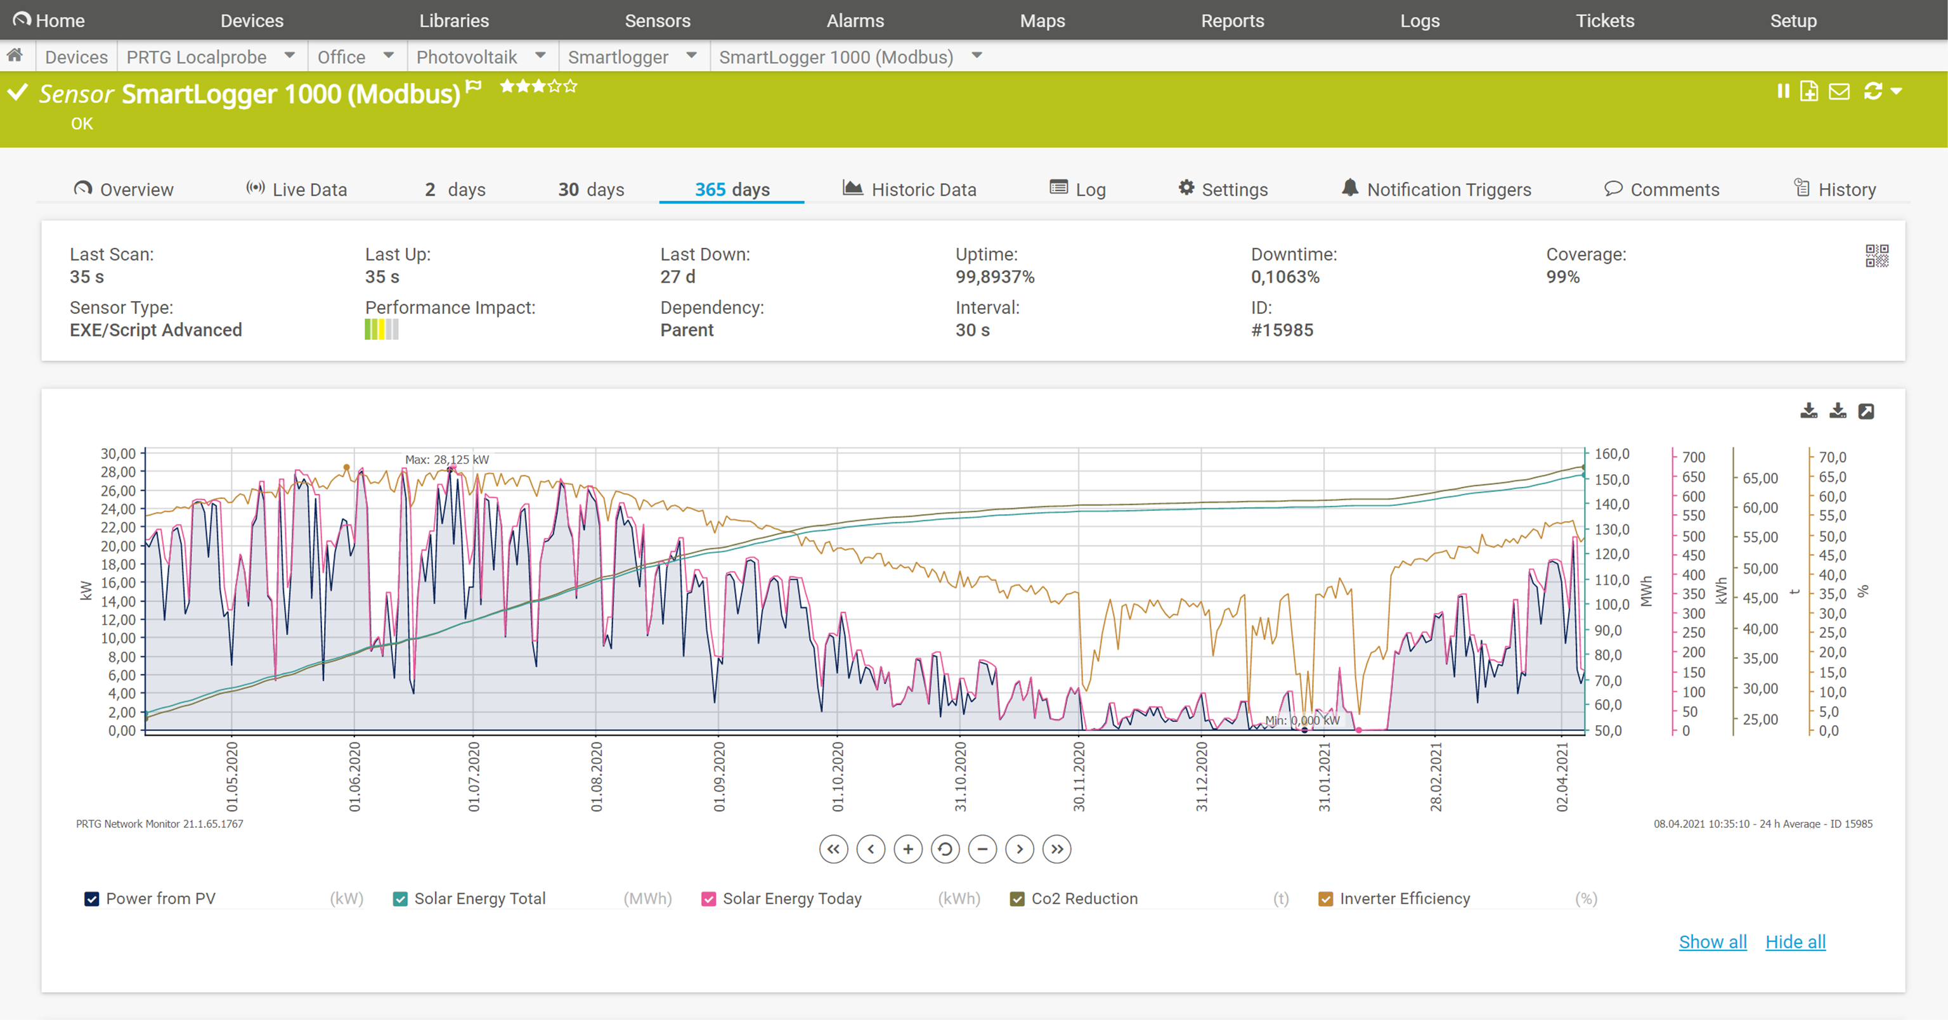The height and width of the screenshot is (1020, 1948).
Task: Click the email notification envelope icon
Action: point(1839,91)
